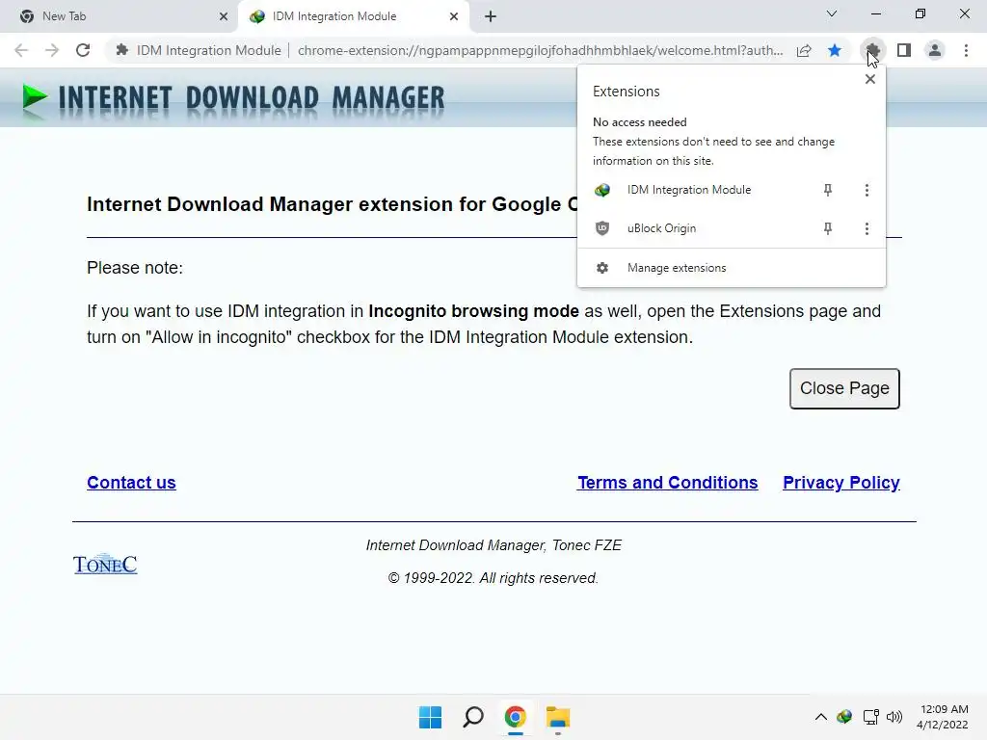
Task: Click the page heading about Google Chrome extension
Action: (332, 204)
